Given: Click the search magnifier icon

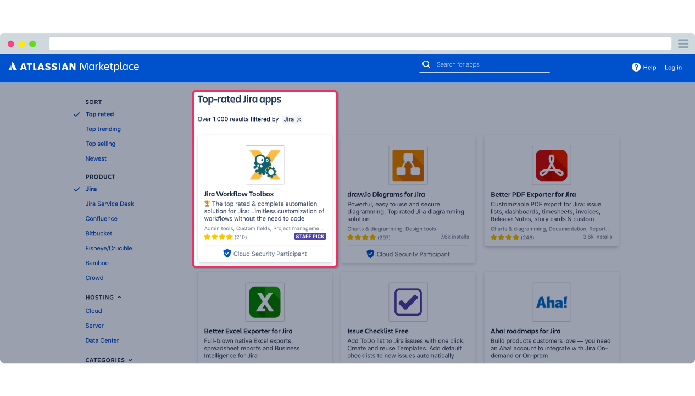Looking at the screenshot, I should [x=426, y=64].
